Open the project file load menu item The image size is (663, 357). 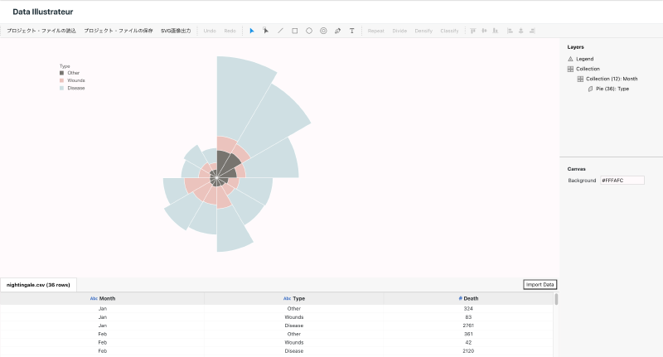41,31
